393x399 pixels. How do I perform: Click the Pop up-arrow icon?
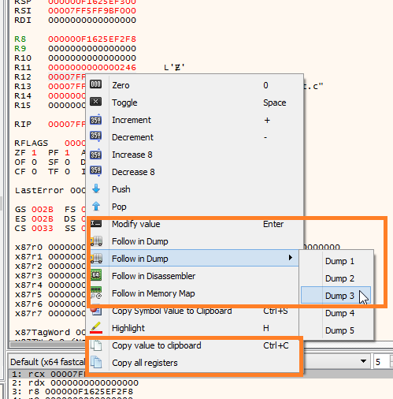(96, 207)
